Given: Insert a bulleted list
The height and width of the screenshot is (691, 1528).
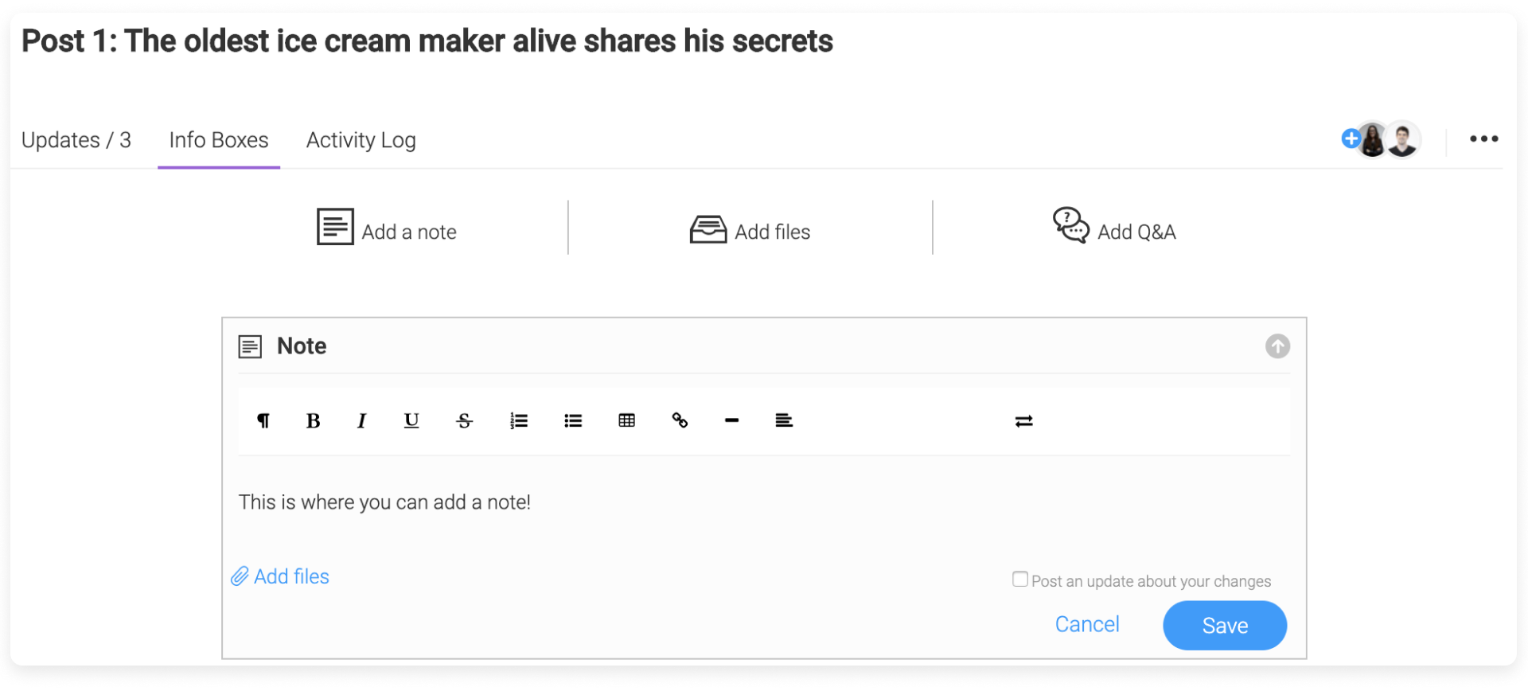Looking at the screenshot, I should point(573,421).
